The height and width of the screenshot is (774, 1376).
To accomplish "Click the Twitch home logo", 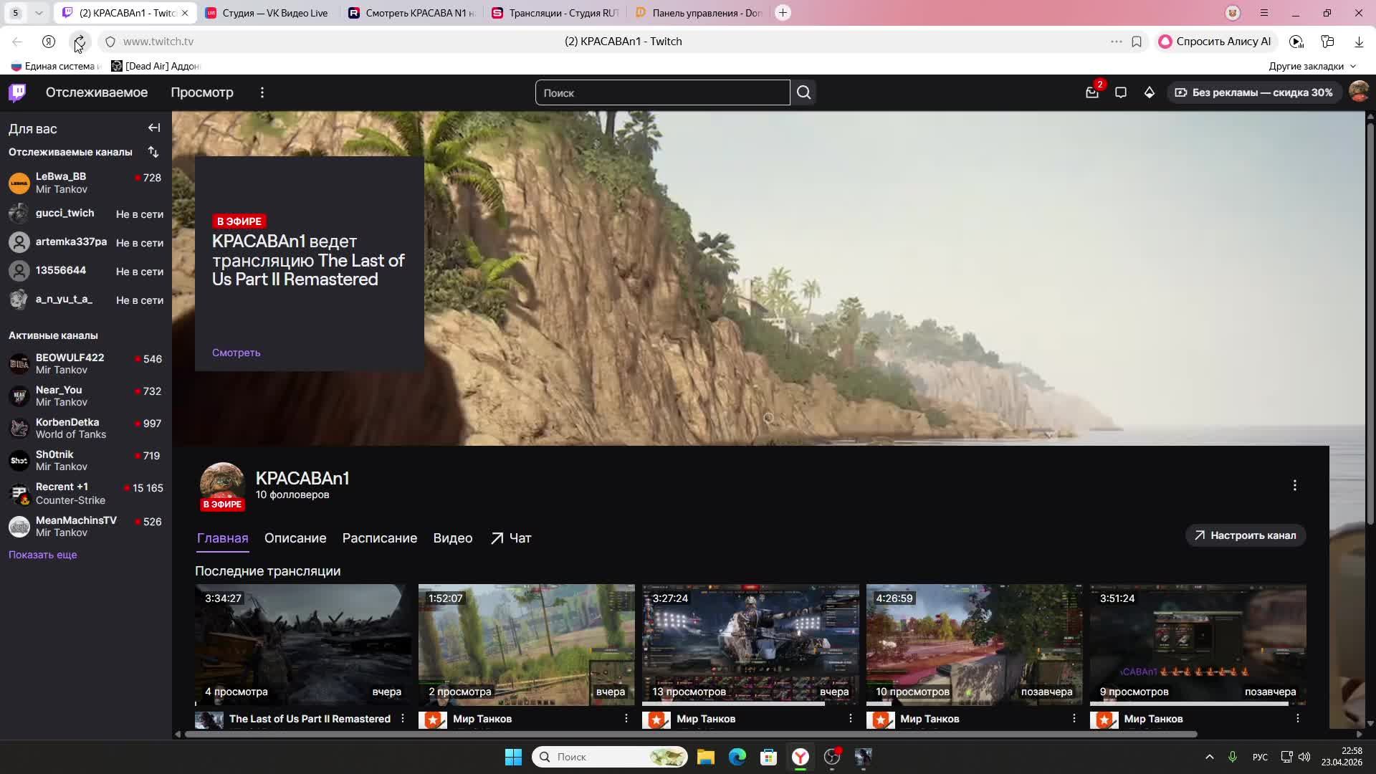I will pos(17,92).
